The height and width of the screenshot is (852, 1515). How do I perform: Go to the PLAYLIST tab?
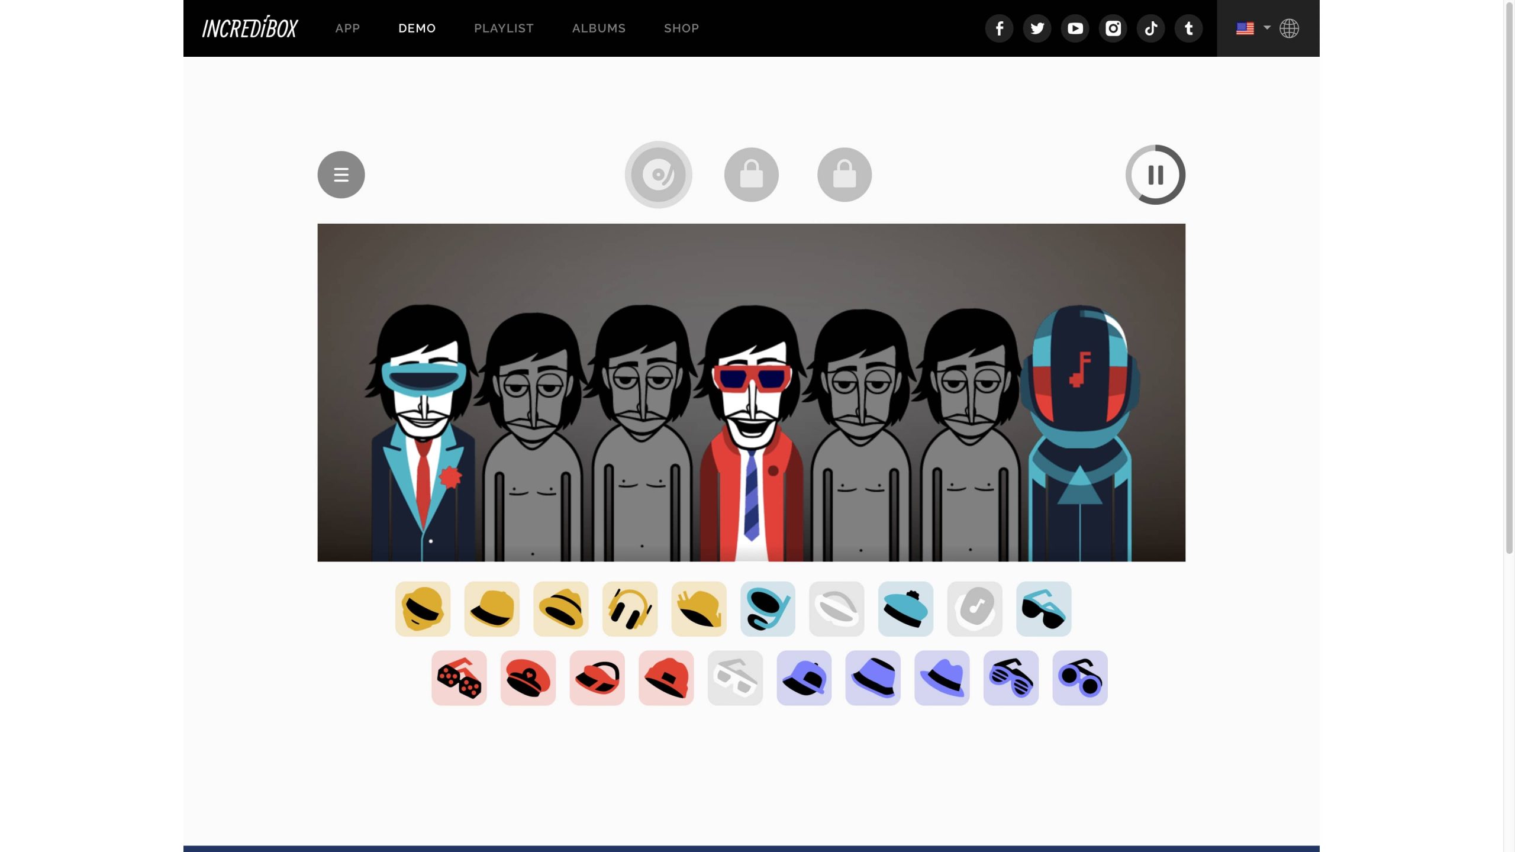(x=504, y=28)
